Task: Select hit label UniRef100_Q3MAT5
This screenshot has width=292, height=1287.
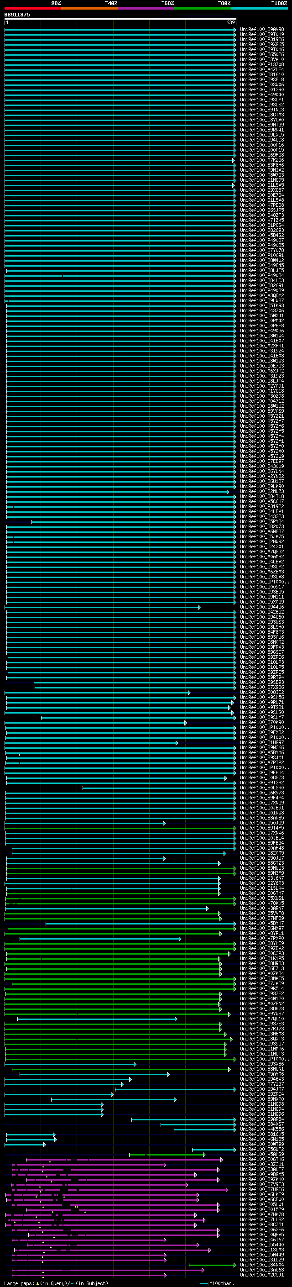Action: click(261, 978)
